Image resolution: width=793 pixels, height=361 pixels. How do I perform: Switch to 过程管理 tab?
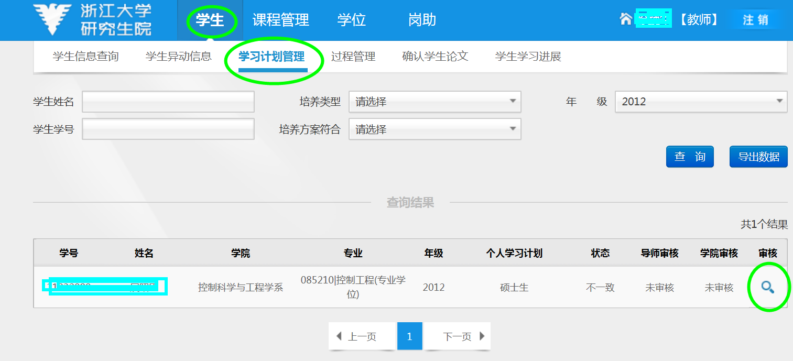click(x=353, y=57)
